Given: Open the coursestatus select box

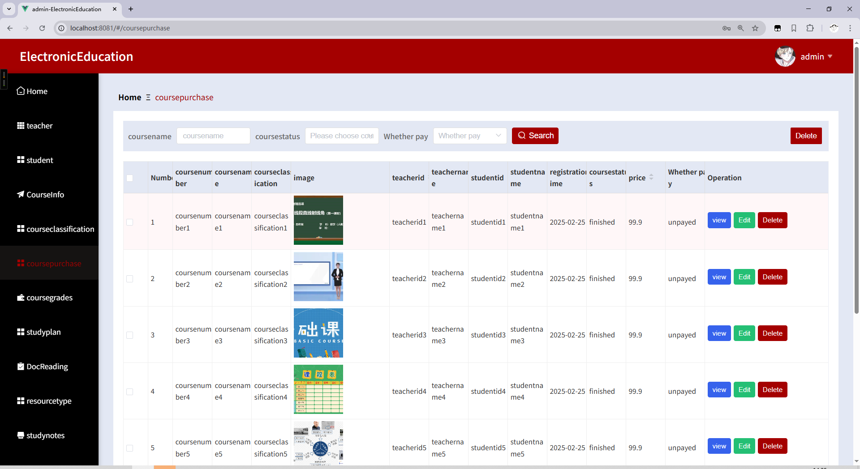Looking at the screenshot, I should tap(342, 136).
